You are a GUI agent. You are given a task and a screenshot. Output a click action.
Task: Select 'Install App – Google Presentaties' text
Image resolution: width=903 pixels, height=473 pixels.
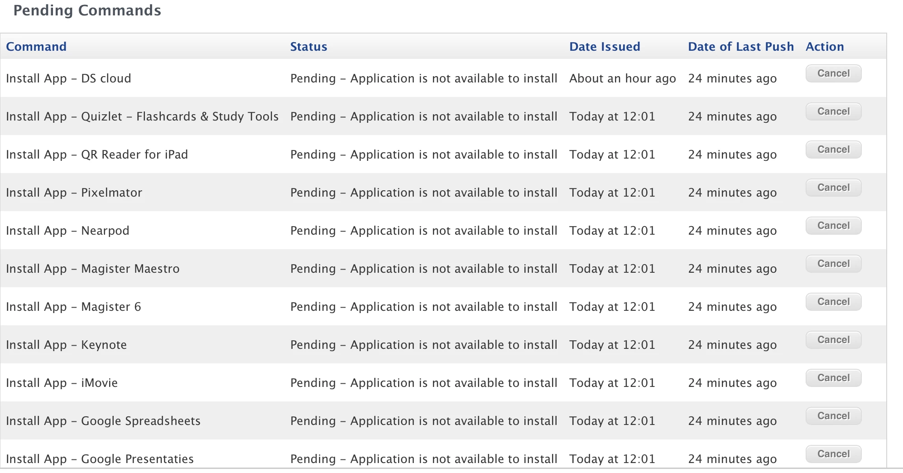(100, 459)
